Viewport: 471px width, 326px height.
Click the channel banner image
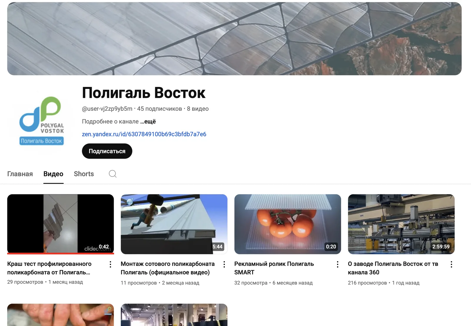click(234, 39)
